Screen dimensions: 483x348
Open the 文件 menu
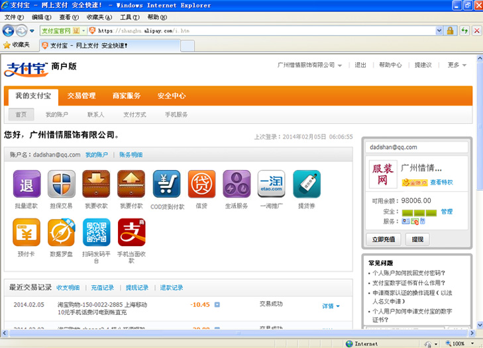coord(14,17)
